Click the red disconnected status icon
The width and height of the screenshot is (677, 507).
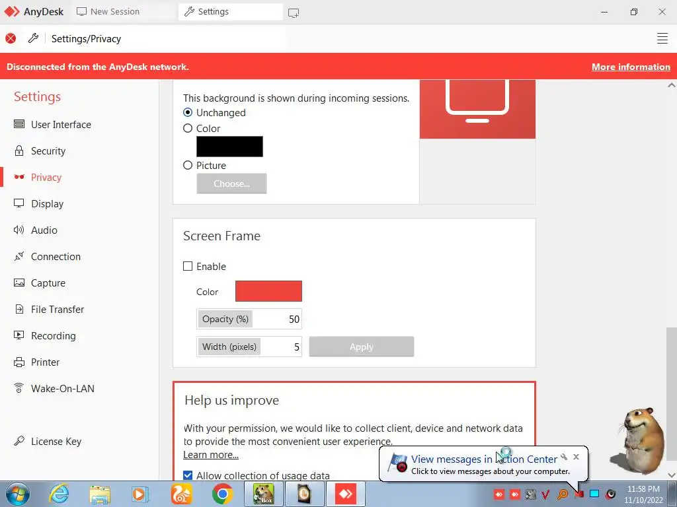click(x=11, y=38)
